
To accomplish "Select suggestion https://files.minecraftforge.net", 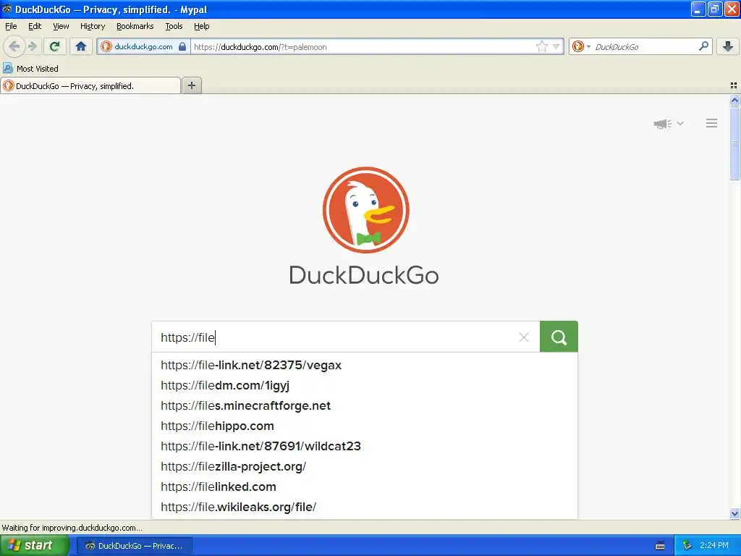I will 365,405.
